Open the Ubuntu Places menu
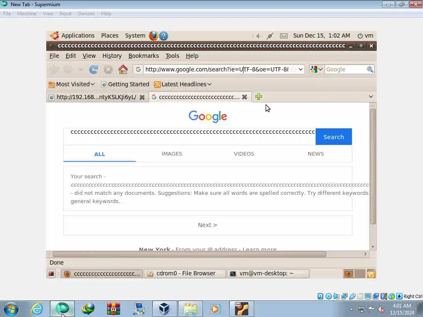Viewport: 423px width, 317px height. (110, 35)
